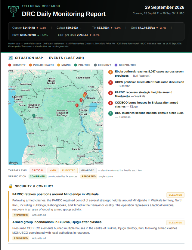Open FARDC recovers strategic heights headline
This screenshot has width=192, height=250.
(144, 94)
